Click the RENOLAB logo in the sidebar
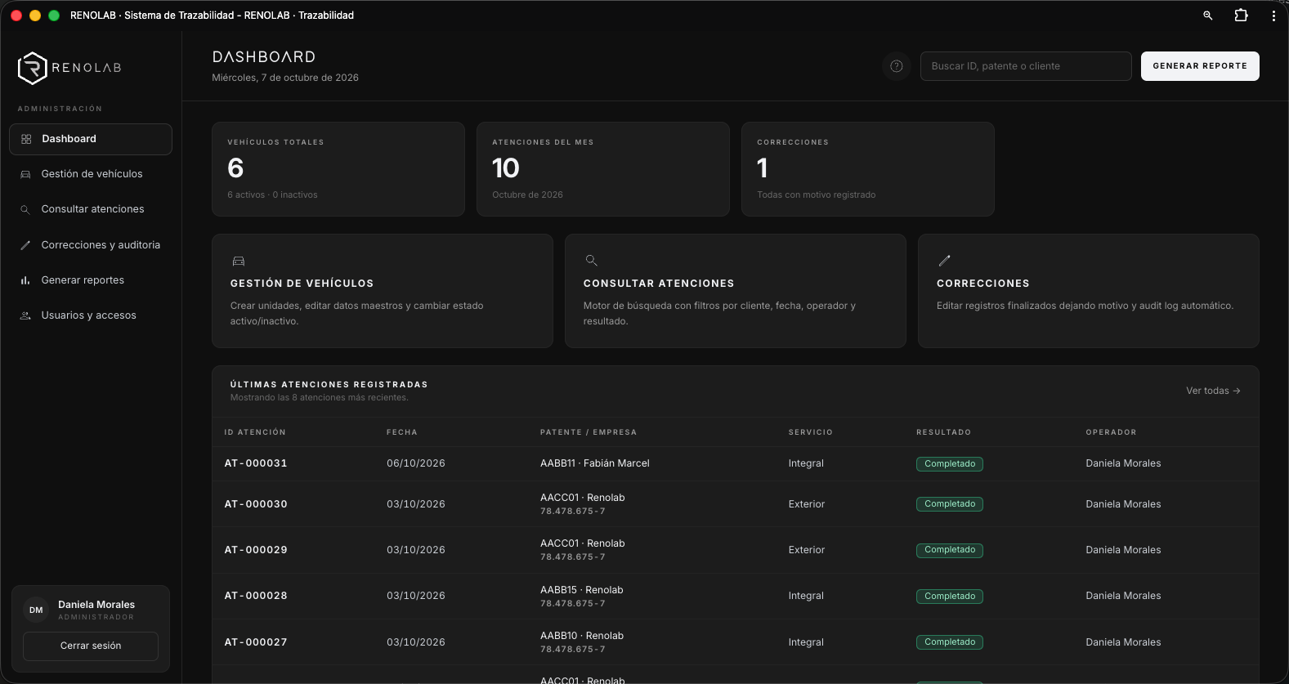This screenshot has height=684, width=1289. click(69, 68)
